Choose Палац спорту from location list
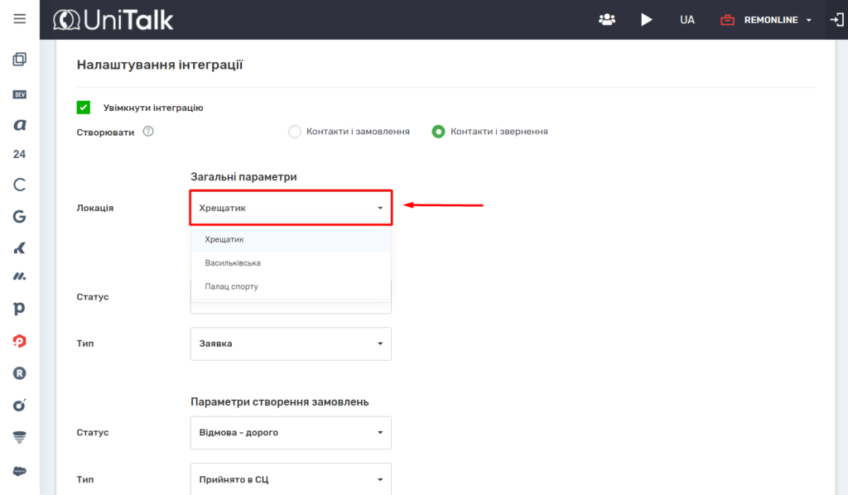This screenshot has height=495, width=848. [232, 286]
